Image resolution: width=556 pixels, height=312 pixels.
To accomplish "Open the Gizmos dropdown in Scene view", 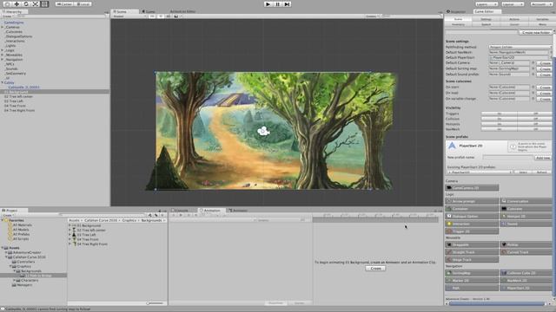I will 373,16.
